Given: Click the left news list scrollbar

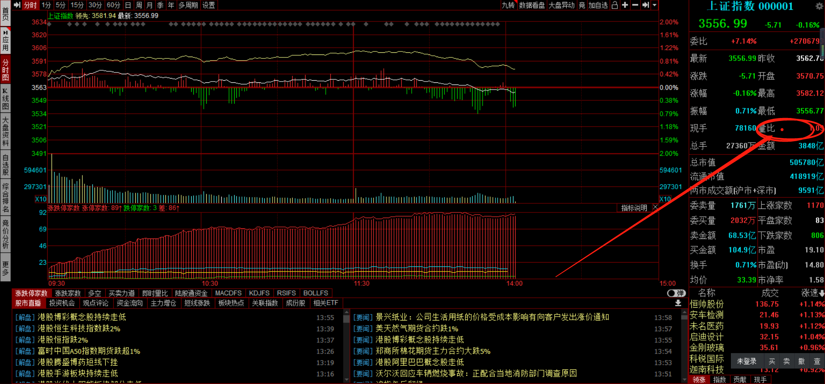Looking at the screenshot, I should 346,348.
